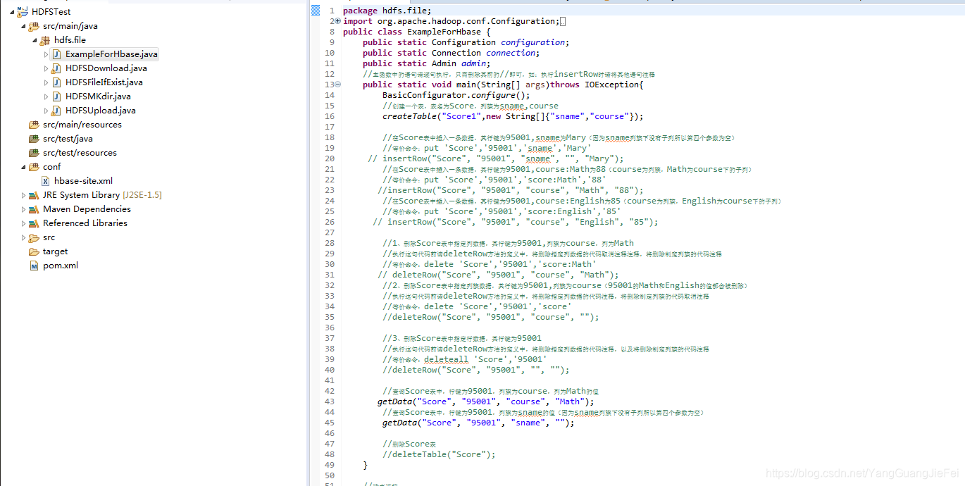
Task: Click the src/main/resources folder icon
Action: click(34, 125)
